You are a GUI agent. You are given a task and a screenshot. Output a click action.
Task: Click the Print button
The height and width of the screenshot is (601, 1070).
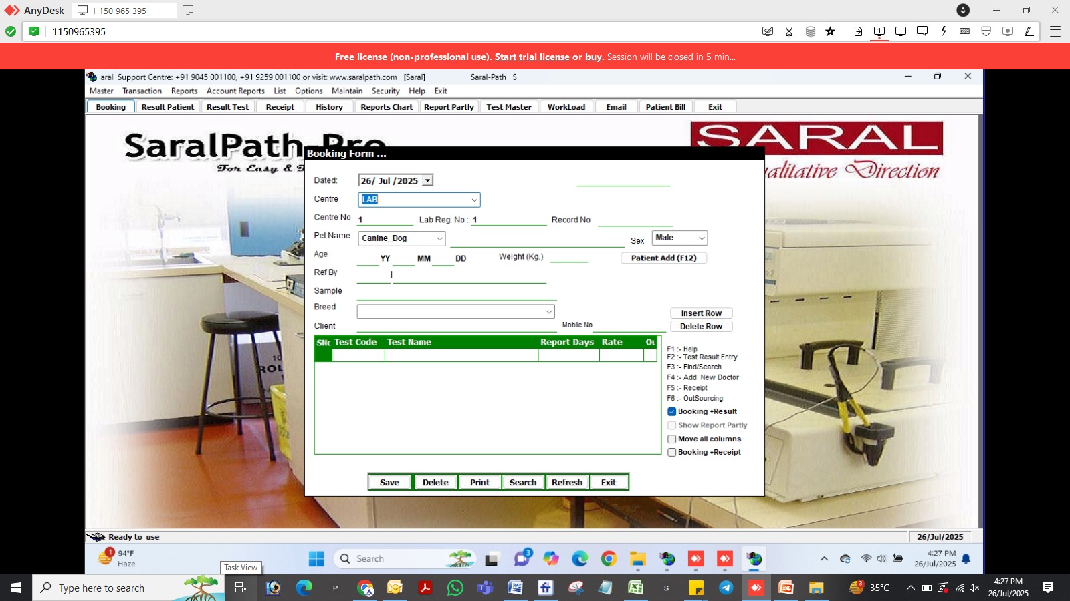pos(479,483)
